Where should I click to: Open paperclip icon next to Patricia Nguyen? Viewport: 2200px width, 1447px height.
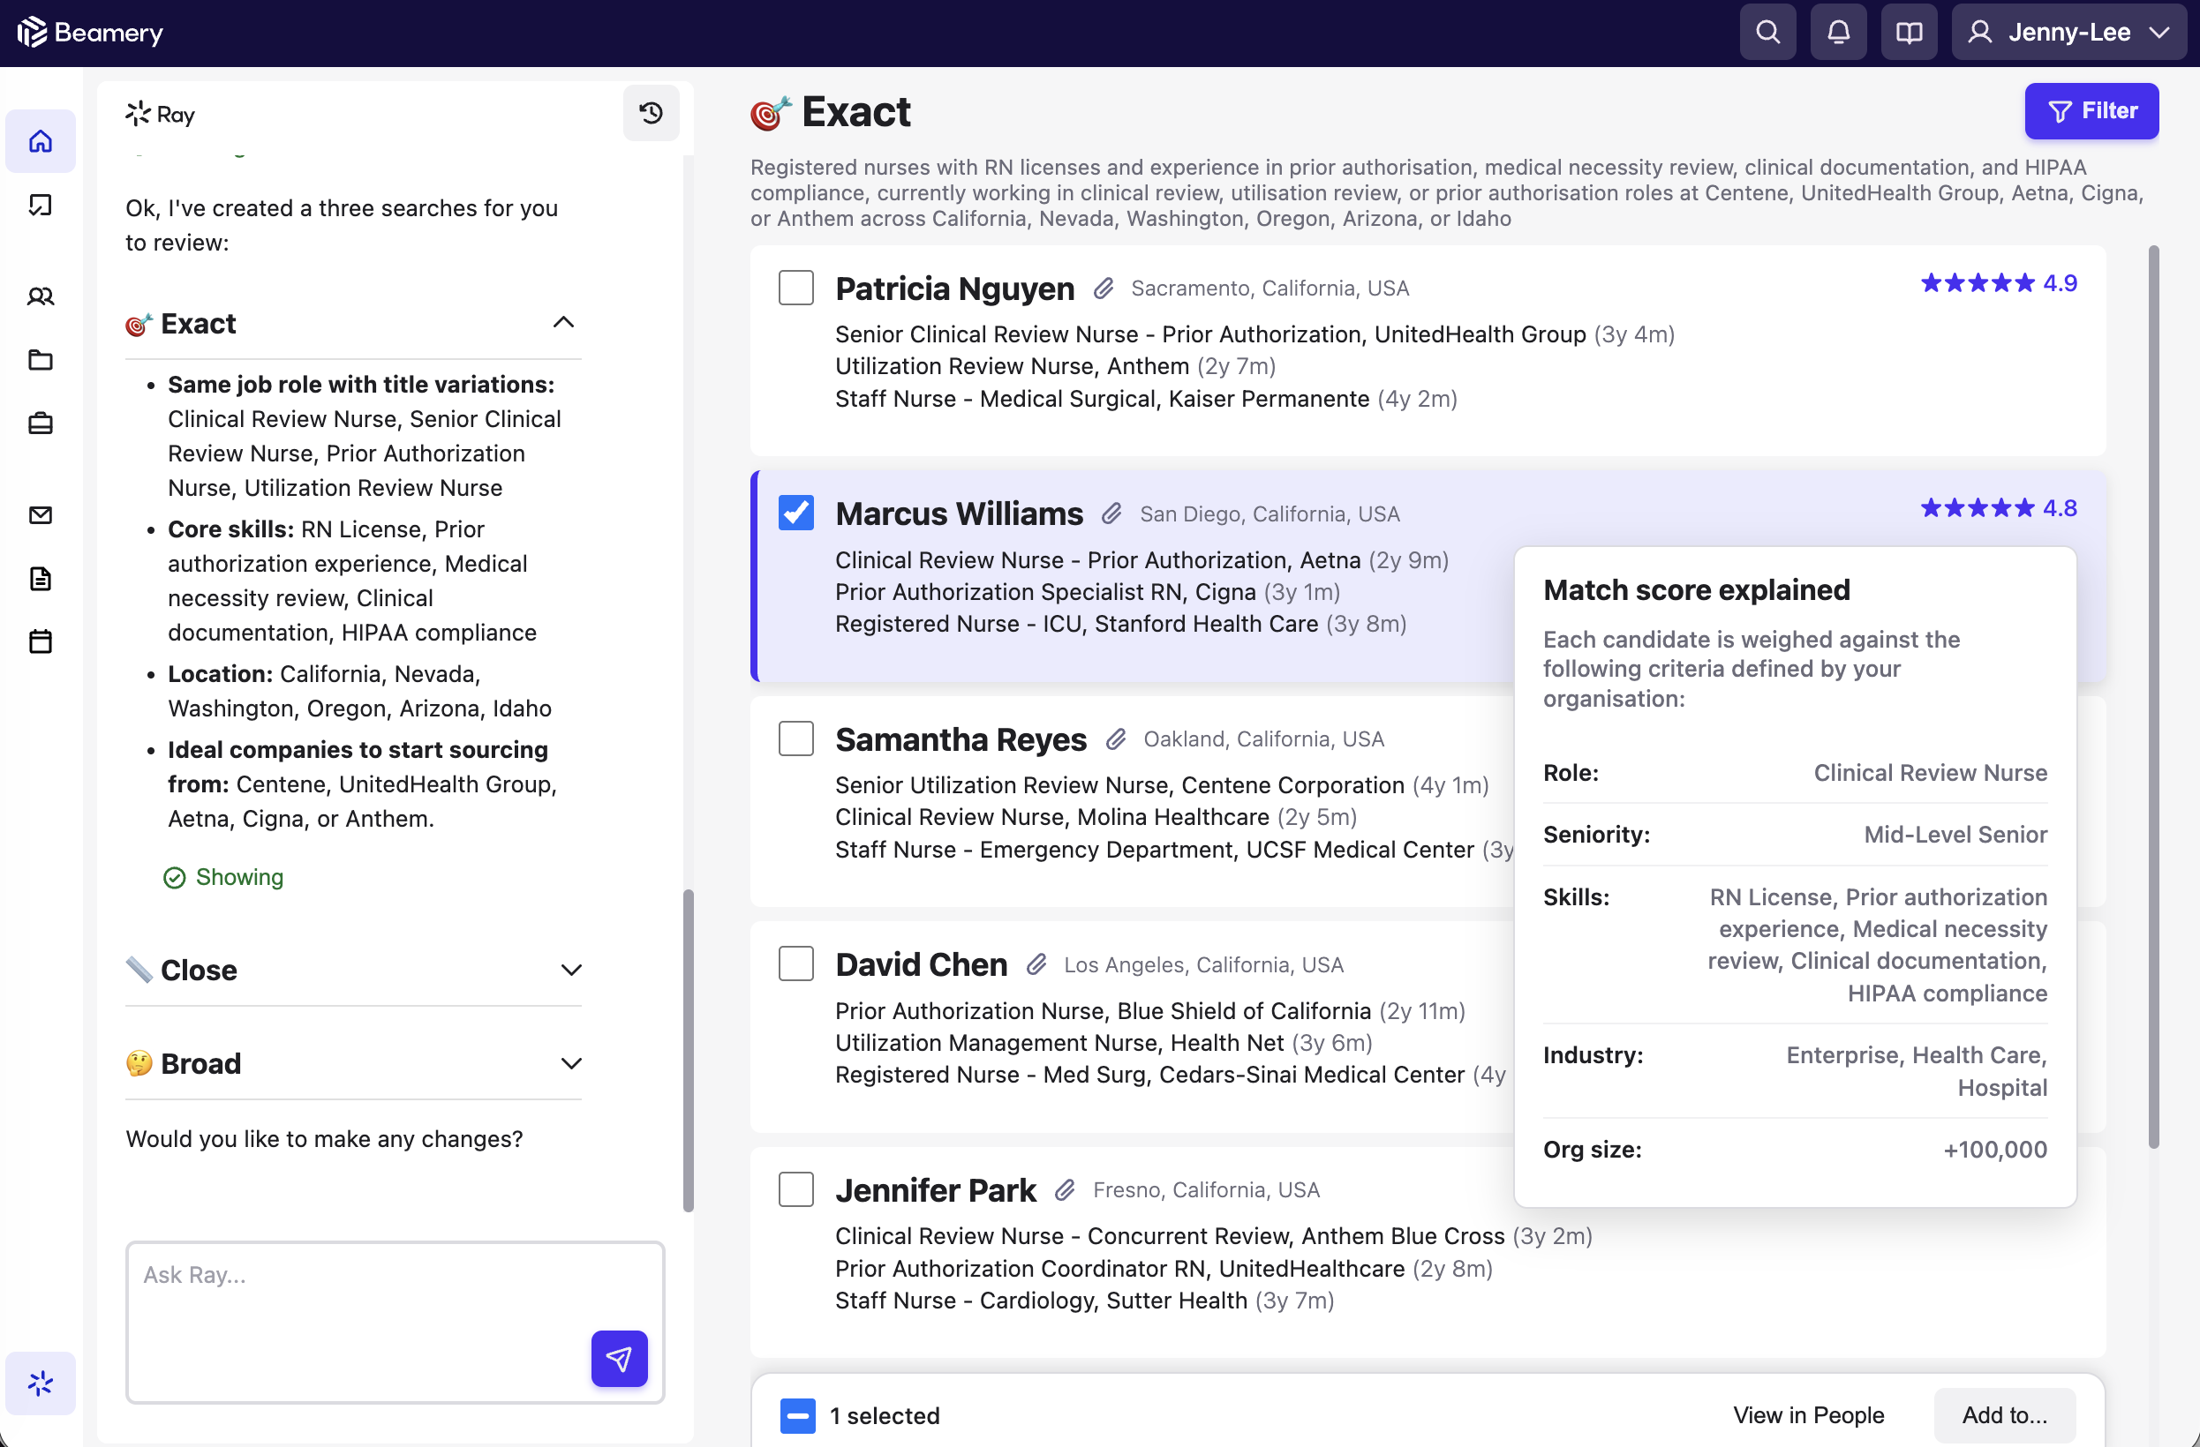click(x=1104, y=289)
